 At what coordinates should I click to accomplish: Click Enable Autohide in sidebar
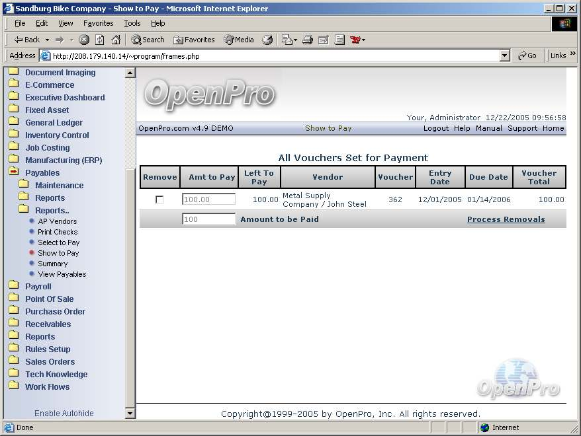[64, 414]
